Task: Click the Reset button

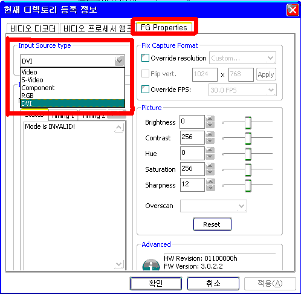Action: [x=212, y=224]
